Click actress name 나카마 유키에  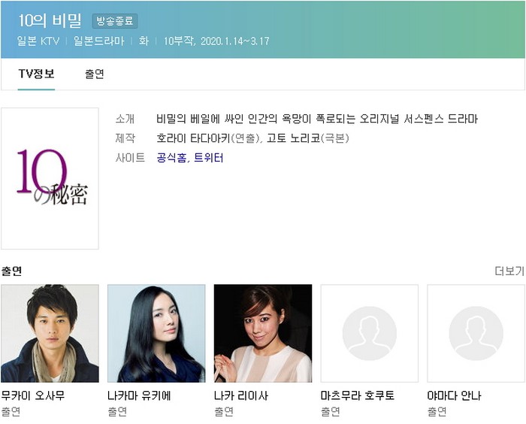coord(140,395)
